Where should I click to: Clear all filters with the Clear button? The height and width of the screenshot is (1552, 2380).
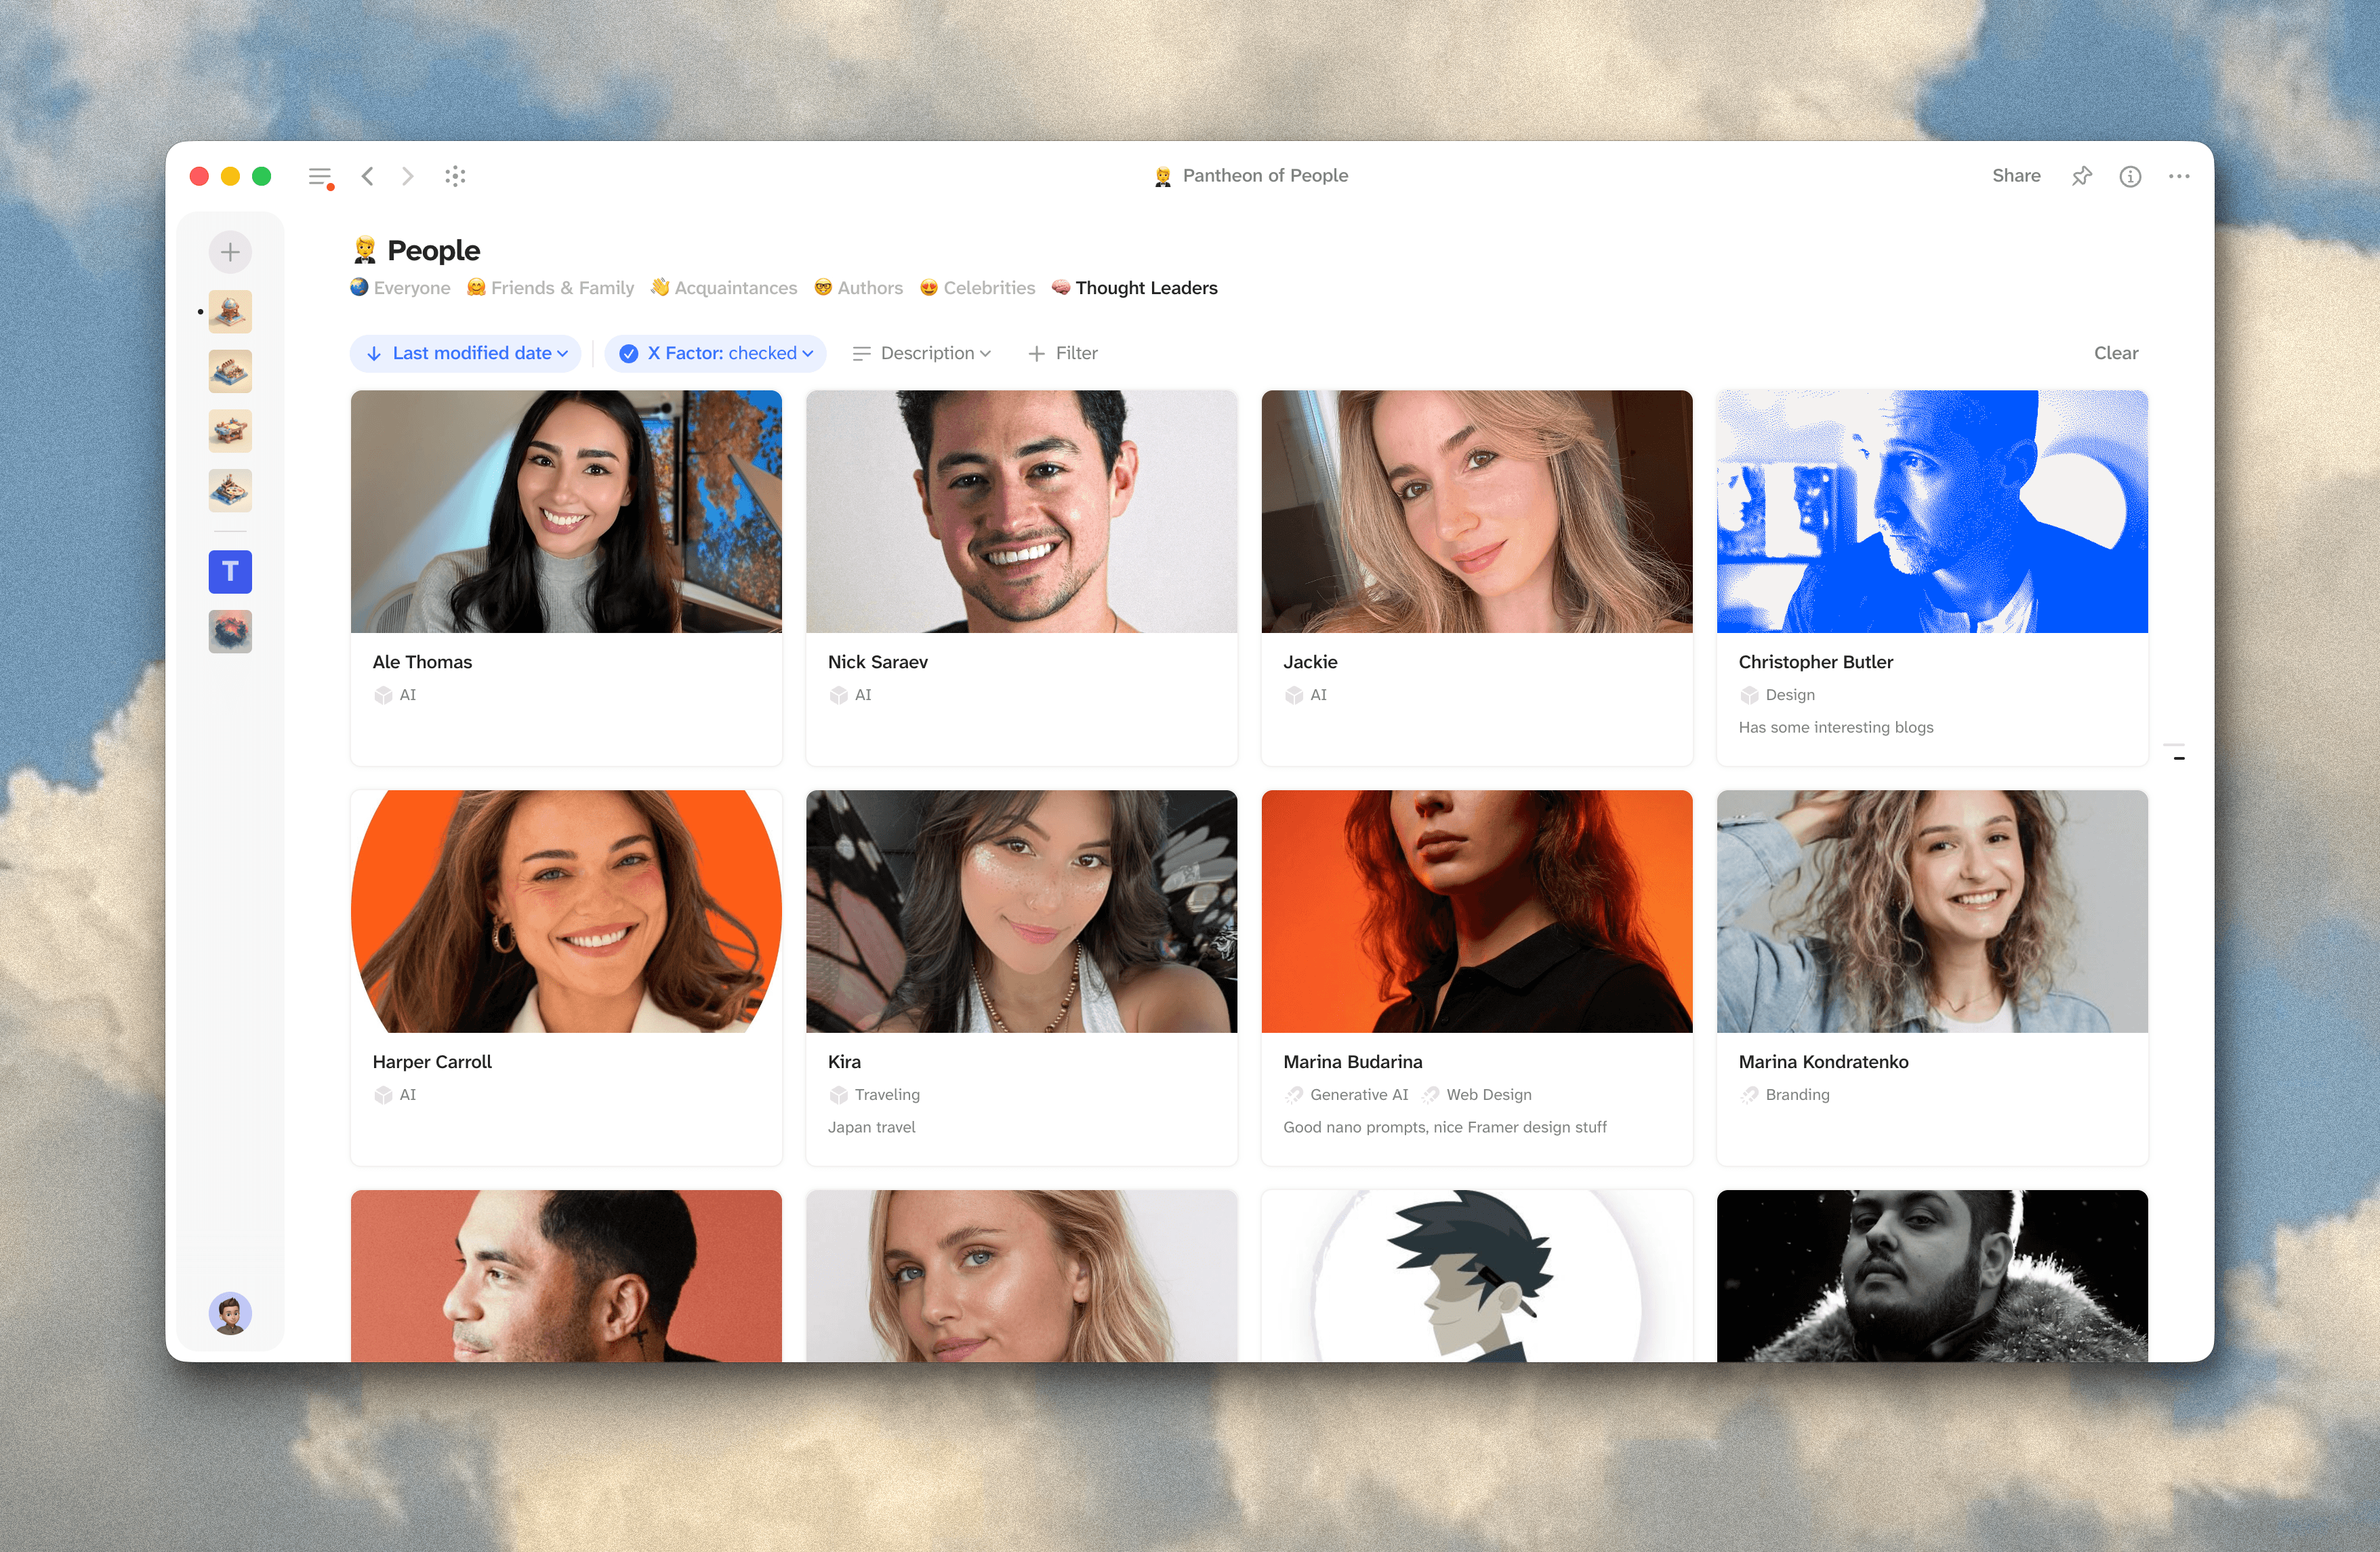point(2115,353)
